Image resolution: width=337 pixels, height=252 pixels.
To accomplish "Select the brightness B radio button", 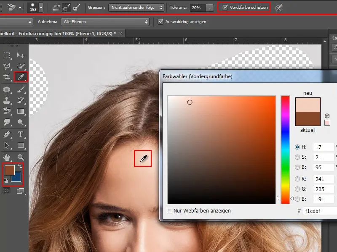I will 297,167.
